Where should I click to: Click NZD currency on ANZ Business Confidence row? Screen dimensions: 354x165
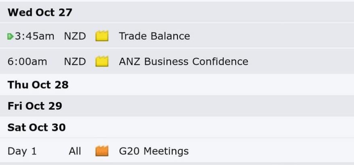click(x=75, y=61)
